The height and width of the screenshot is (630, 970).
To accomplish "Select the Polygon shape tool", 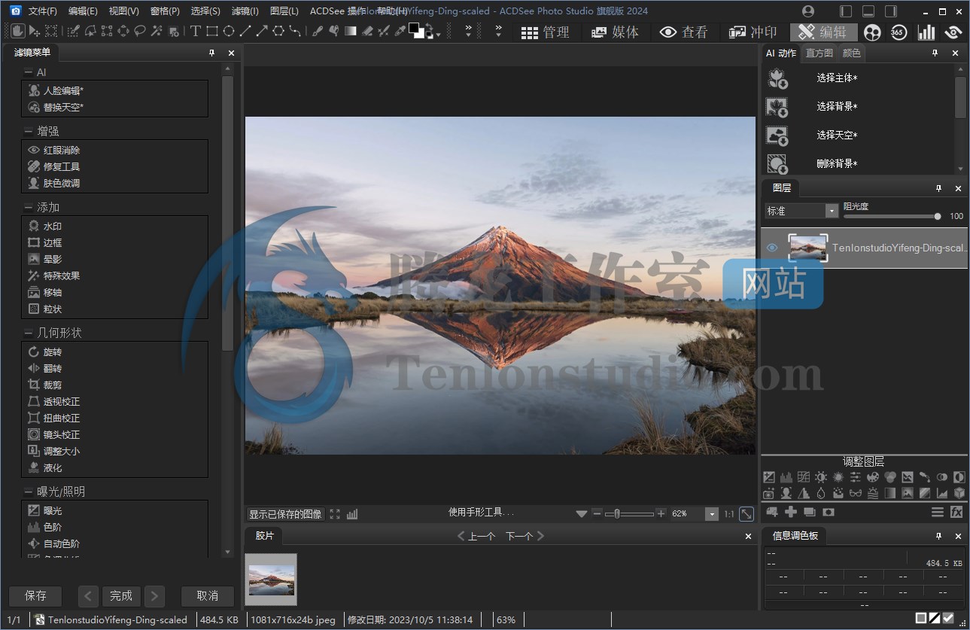I will point(278,31).
